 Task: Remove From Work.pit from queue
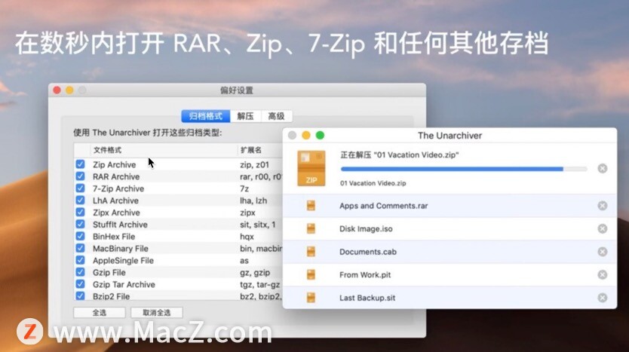pos(602,274)
